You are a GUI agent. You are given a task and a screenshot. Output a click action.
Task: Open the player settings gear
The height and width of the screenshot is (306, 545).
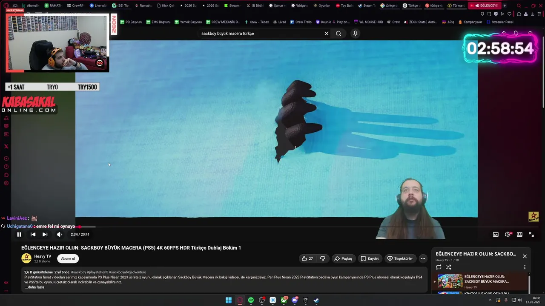click(508, 234)
